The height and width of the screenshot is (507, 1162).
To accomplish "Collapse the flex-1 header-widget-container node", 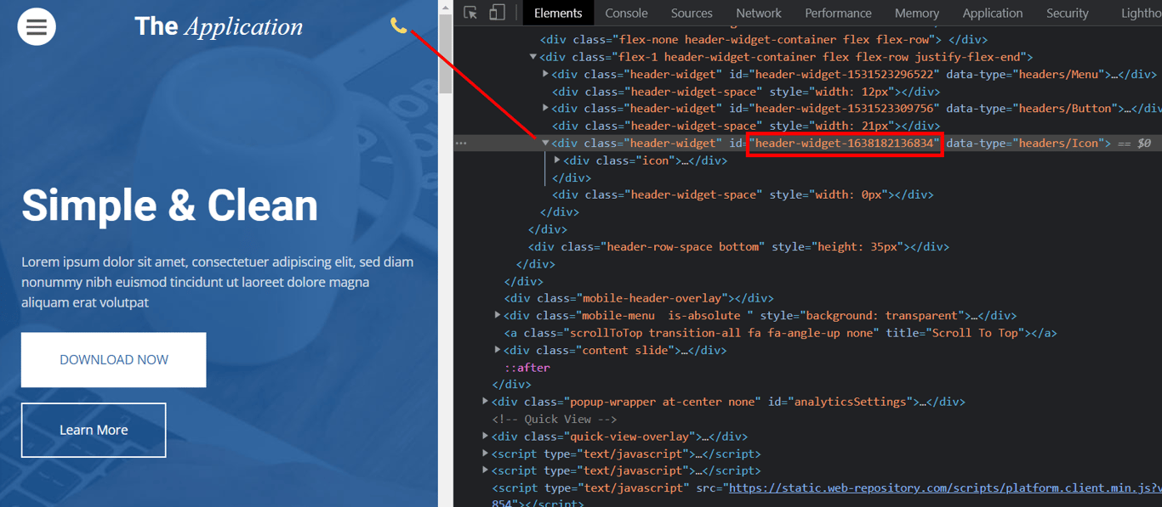I will coord(533,57).
